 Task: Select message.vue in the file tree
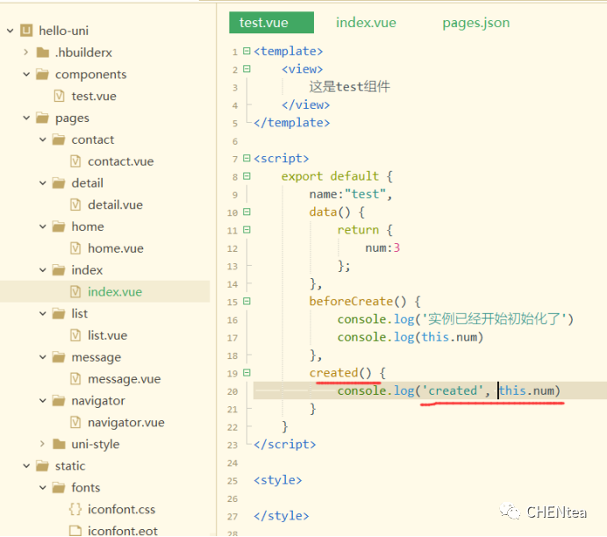click(124, 379)
